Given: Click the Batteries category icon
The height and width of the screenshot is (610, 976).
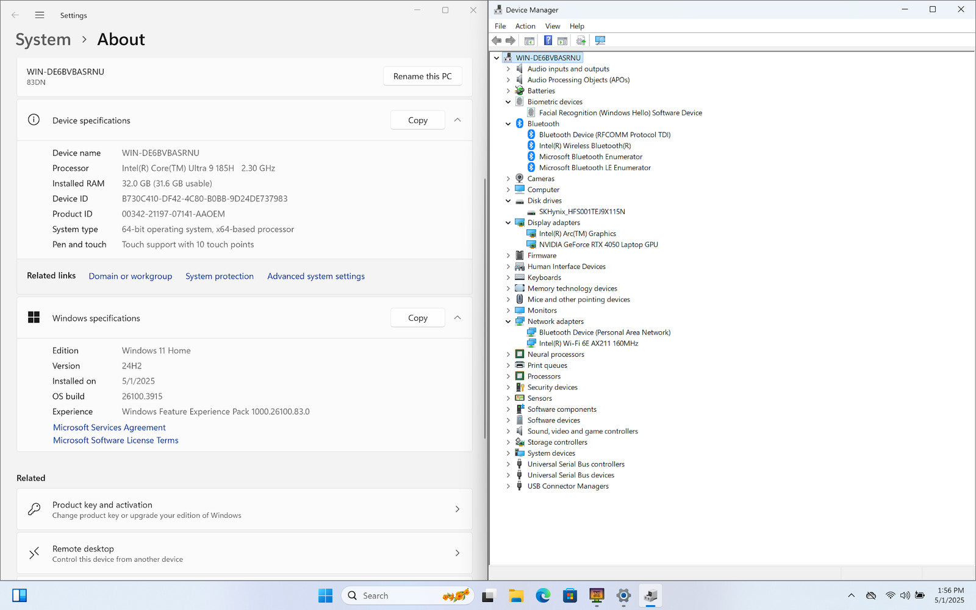Looking at the screenshot, I should tap(520, 91).
